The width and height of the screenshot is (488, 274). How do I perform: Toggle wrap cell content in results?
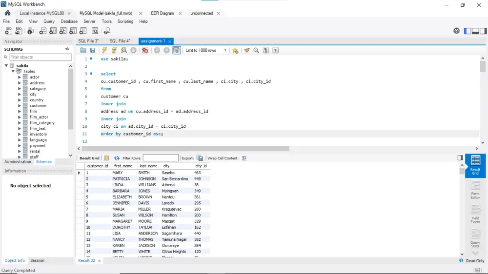[x=244, y=158]
